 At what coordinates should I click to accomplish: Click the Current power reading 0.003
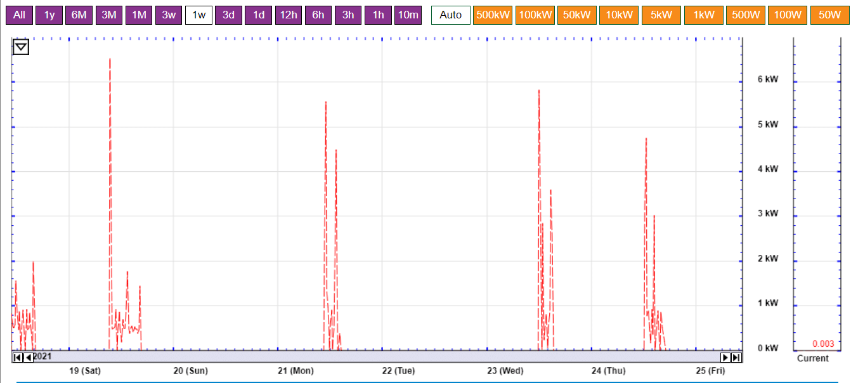[x=823, y=344]
